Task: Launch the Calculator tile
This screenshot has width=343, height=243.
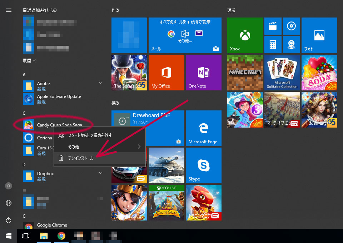Action: pyautogui.click(x=273, y=45)
